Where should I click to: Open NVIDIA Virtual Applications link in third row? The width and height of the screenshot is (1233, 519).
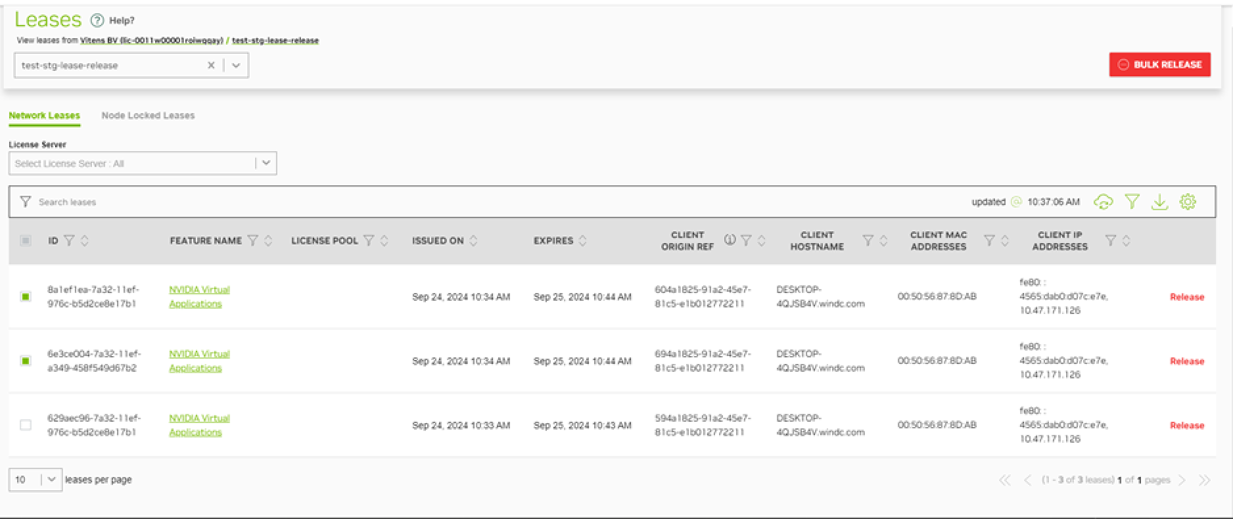point(199,425)
